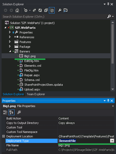The height and width of the screenshot is (154, 116).
Task: Open Properties via the wrench toolbar icon
Action: tap(60, 10)
